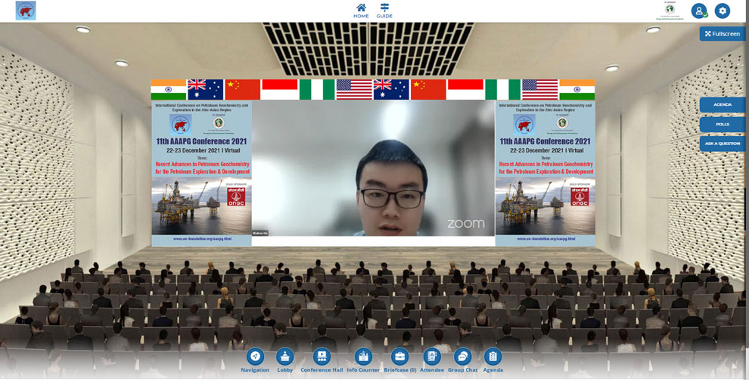Click Ask a Question button
The height and width of the screenshot is (380, 749).
tap(723, 144)
